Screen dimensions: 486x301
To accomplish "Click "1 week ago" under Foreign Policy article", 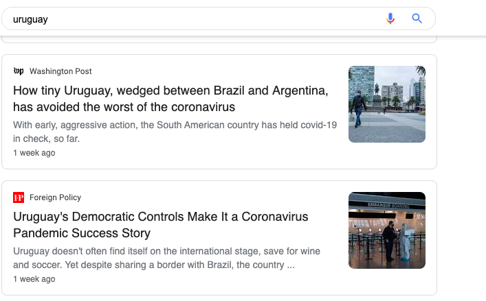I will click(34, 279).
